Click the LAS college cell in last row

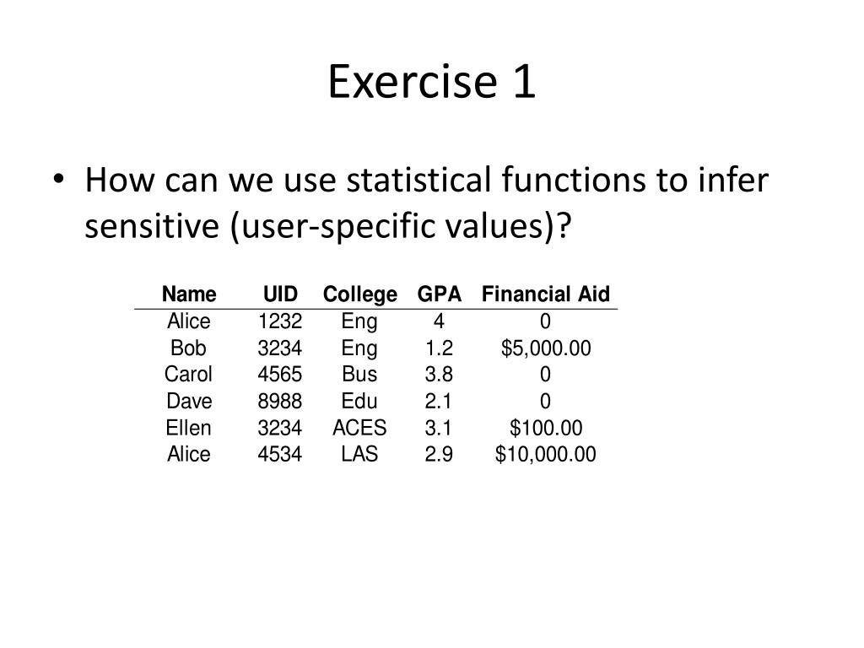pos(359,454)
